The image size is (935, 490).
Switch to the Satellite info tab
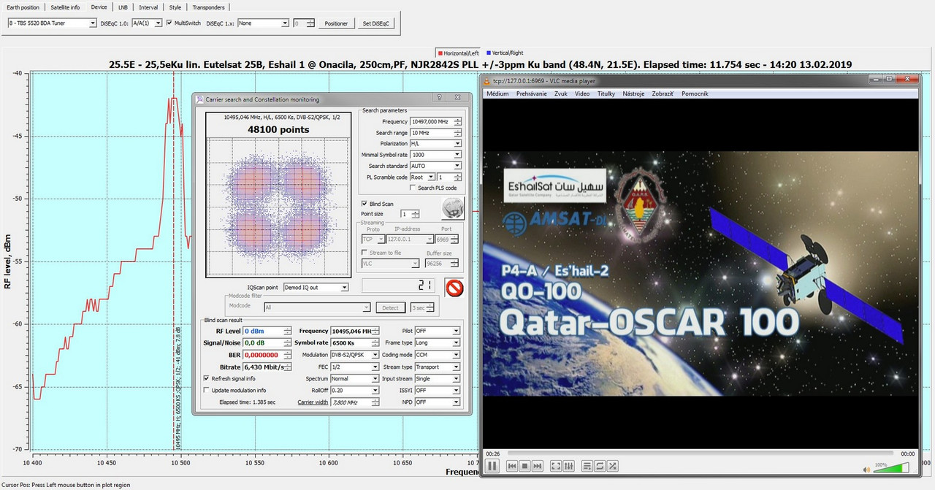pos(66,7)
